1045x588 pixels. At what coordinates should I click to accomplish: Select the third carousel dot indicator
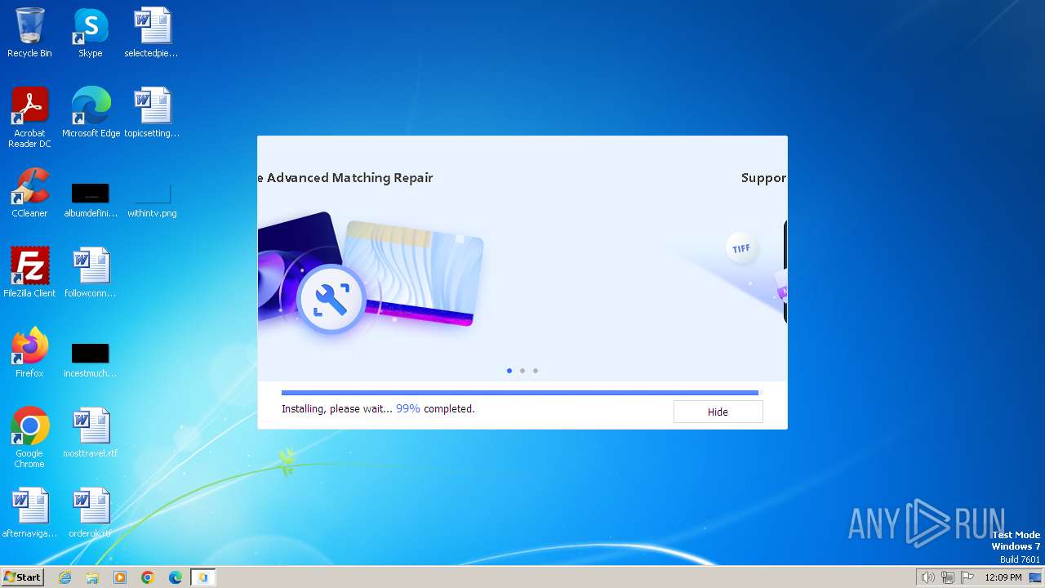[536, 371]
